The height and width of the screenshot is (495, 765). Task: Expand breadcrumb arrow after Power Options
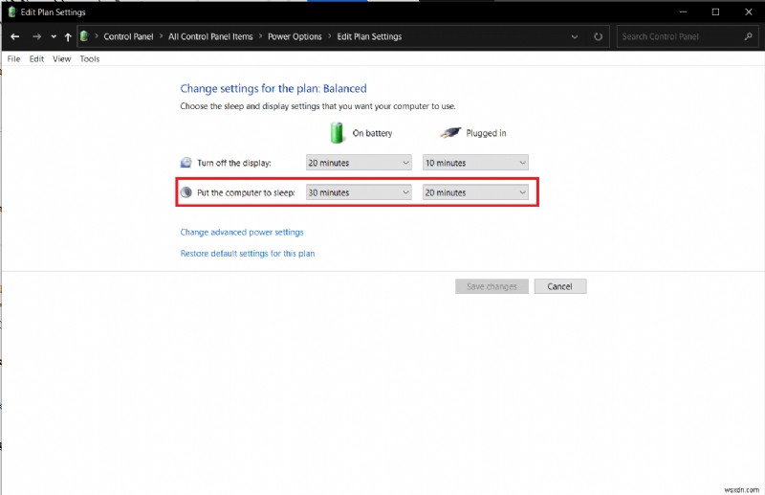click(x=329, y=36)
